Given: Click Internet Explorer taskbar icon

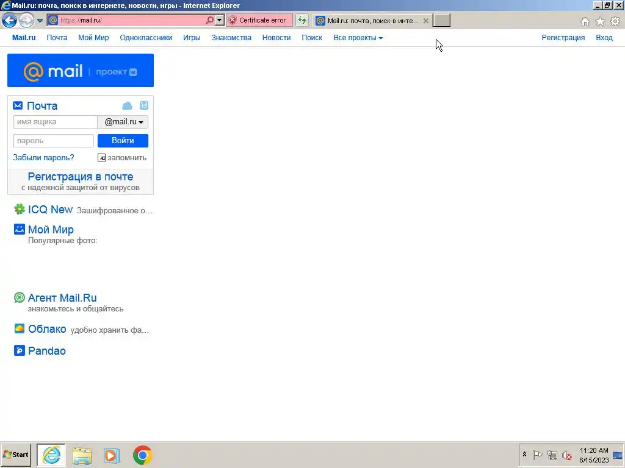Looking at the screenshot, I should click(51, 455).
